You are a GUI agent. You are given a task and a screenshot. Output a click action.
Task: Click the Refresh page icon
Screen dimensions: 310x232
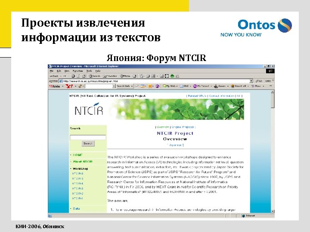point(78,76)
